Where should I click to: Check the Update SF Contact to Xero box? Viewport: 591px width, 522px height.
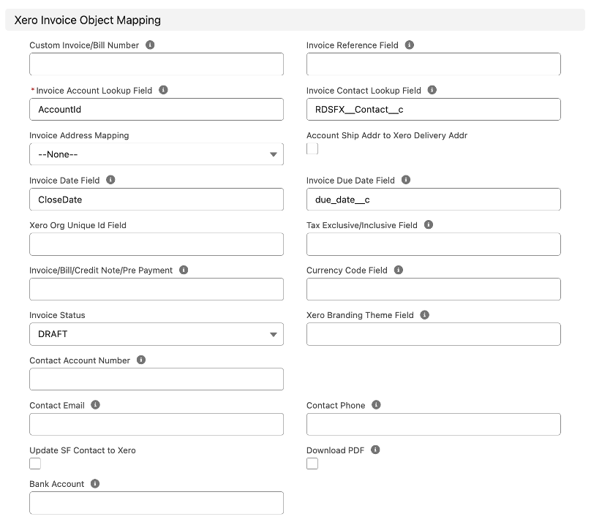pyautogui.click(x=35, y=464)
